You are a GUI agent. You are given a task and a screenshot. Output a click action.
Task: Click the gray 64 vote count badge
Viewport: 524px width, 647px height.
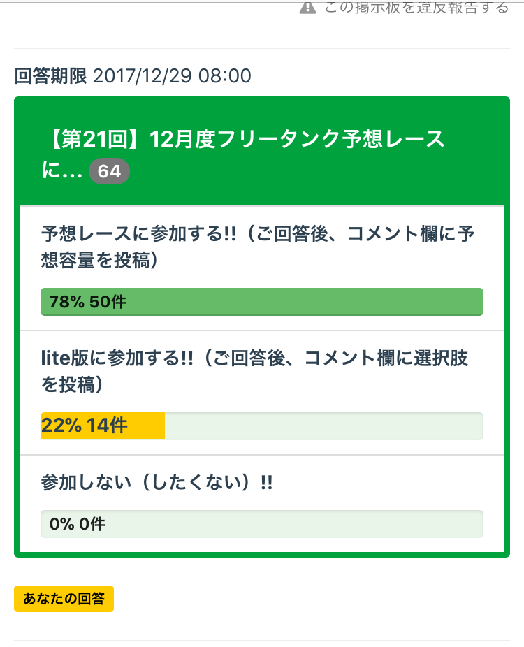click(109, 171)
